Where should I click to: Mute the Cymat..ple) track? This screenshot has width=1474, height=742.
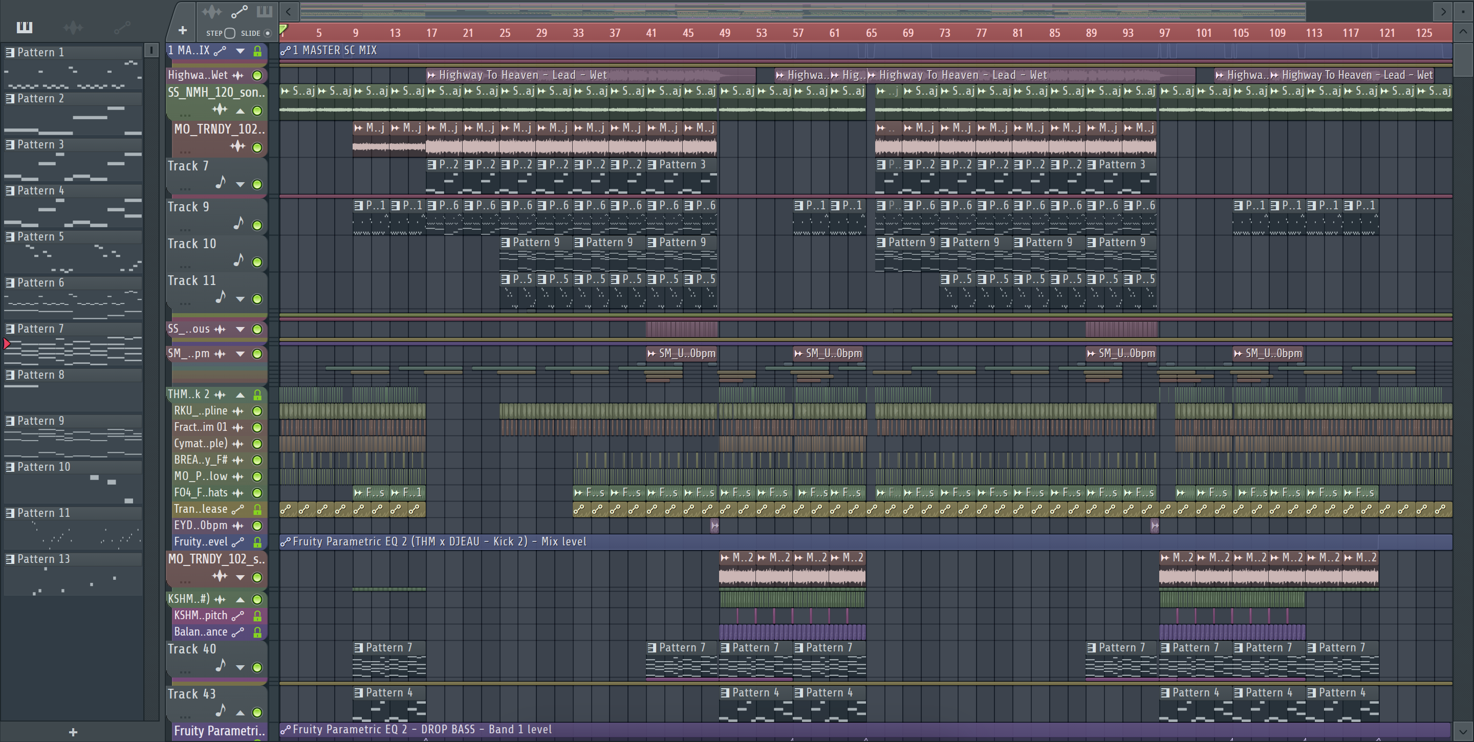(x=257, y=444)
